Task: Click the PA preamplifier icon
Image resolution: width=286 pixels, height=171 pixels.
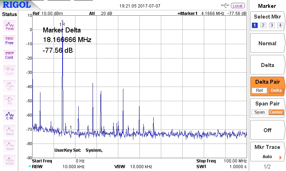Action: tap(10, 100)
